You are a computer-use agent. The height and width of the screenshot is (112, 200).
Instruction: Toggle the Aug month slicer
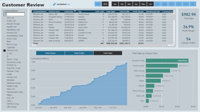pyautogui.click(x=164, y=4)
